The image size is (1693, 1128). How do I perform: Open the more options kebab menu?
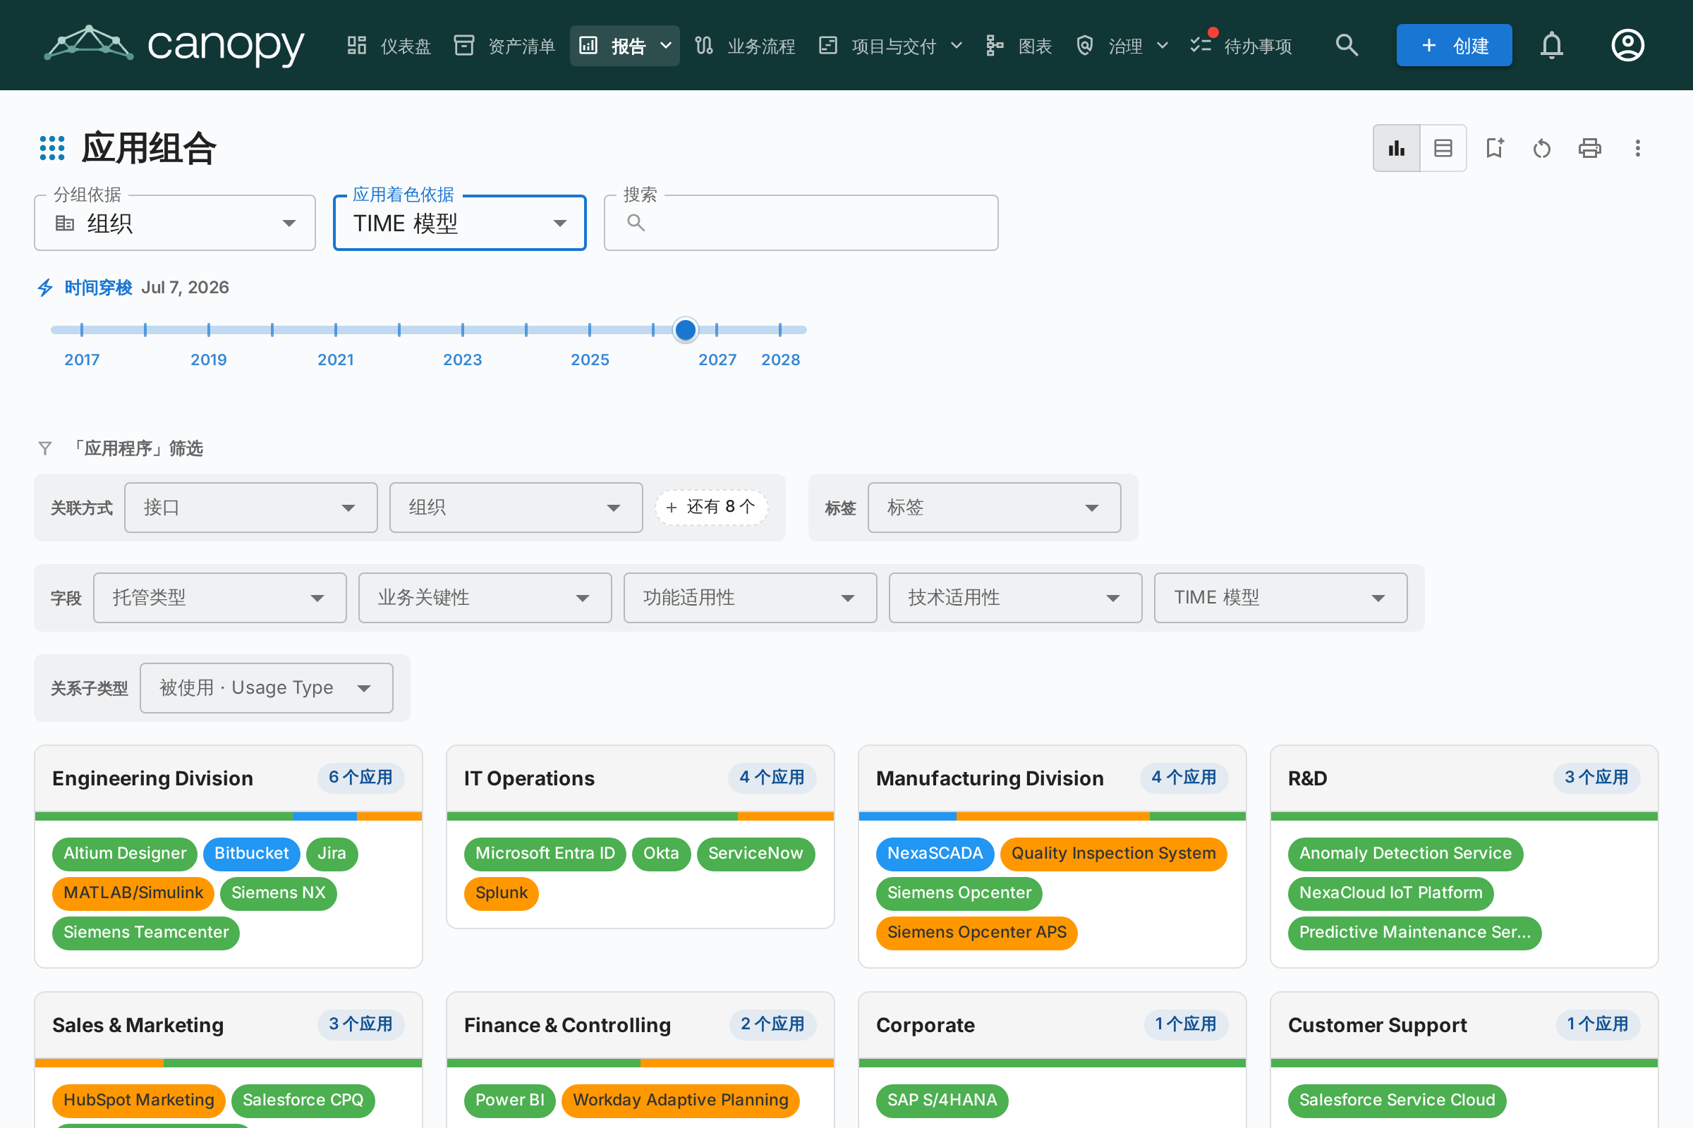coord(1637,148)
